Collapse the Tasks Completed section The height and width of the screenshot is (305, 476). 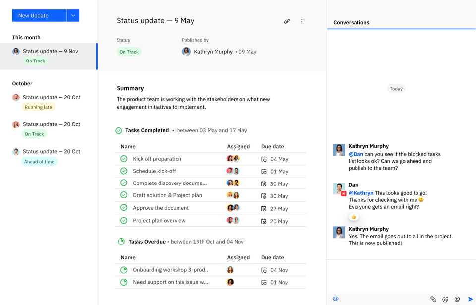point(119,131)
